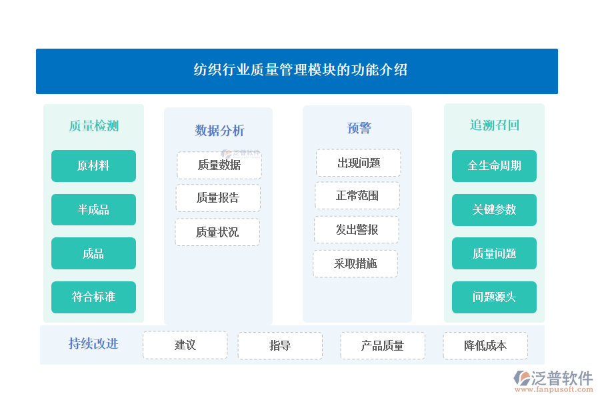This screenshot has width=600, height=400.
Task: Click the 出现问题 box
Action: point(358,163)
